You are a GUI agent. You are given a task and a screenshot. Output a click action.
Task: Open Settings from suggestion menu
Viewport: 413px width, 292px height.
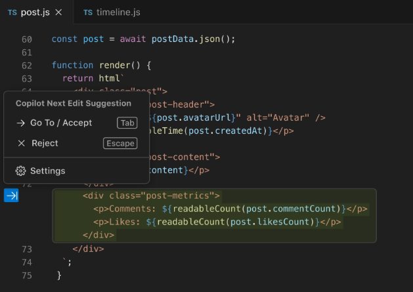click(77, 171)
